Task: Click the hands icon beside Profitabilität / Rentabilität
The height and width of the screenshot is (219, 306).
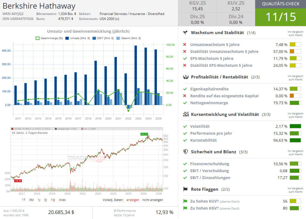Action: [x=186, y=77]
